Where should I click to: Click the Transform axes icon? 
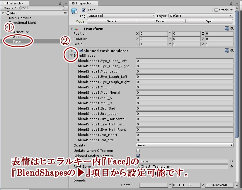(76, 28)
